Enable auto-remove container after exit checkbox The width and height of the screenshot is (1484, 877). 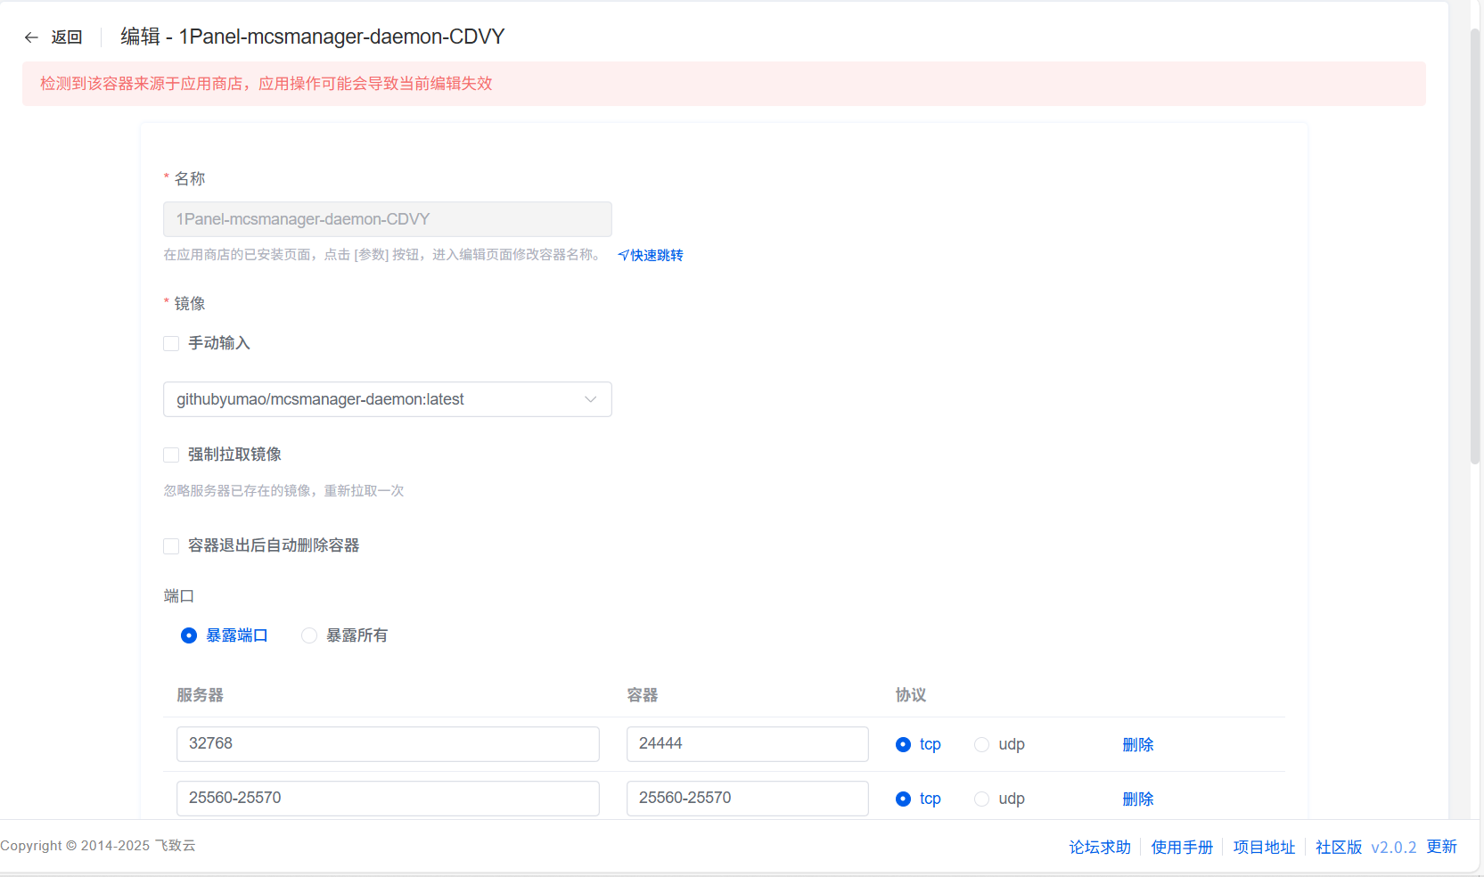coord(171,546)
